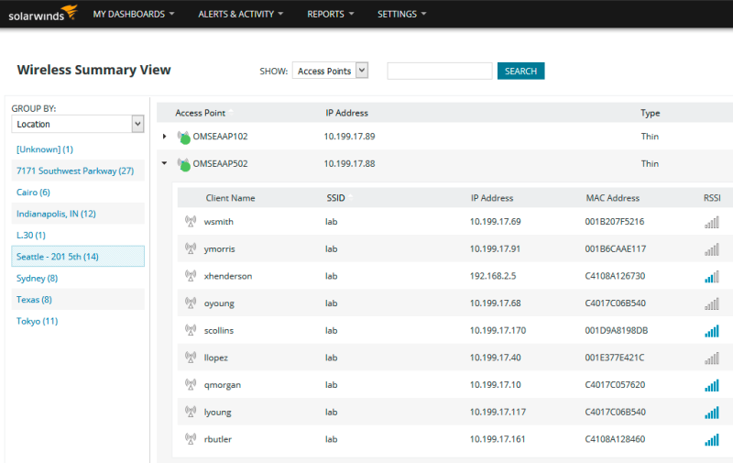Viewport: 733px width, 463px height.
Task: Click the Thin type in the OMSEAAP102 row
Action: [x=650, y=136]
